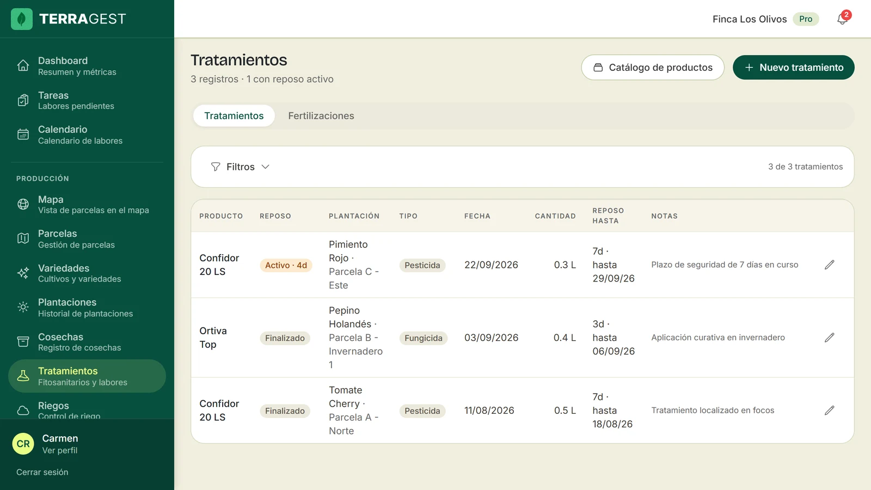Click the Pro plan badge
Viewport: 871px width, 490px height.
(806, 19)
